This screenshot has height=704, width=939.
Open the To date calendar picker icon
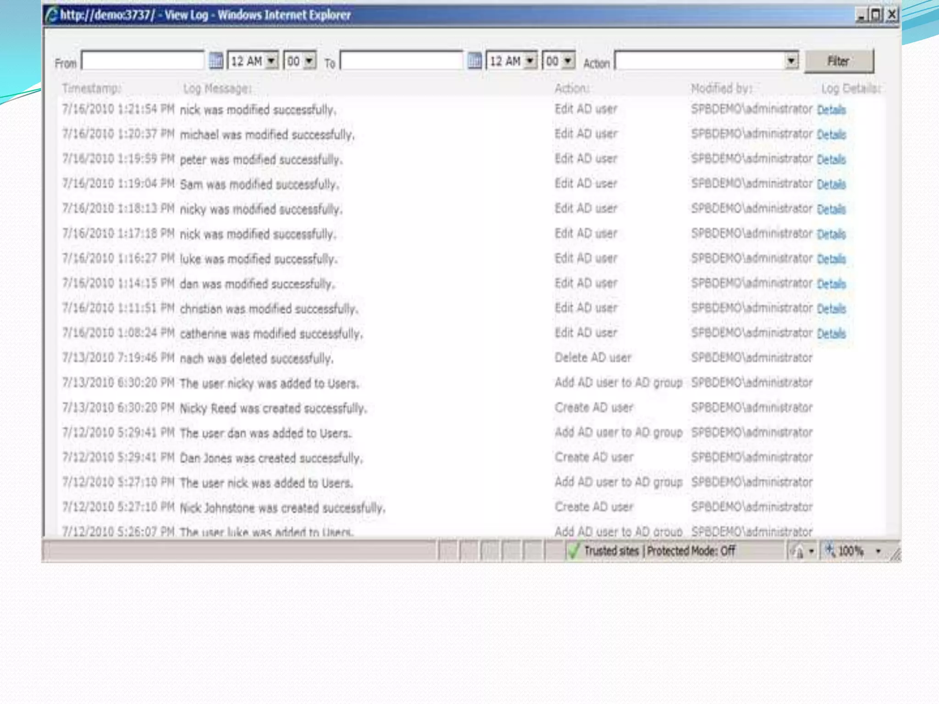tap(475, 60)
